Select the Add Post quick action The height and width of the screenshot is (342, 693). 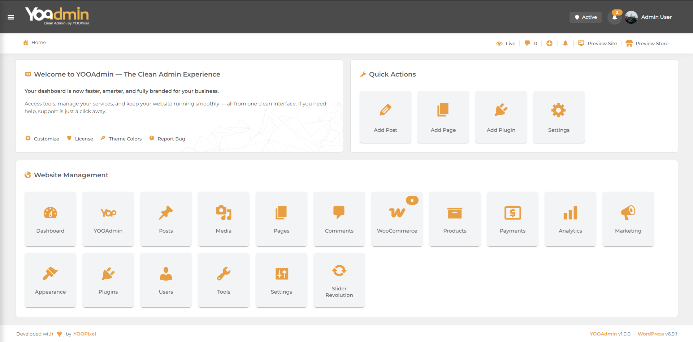pos(385,117)
